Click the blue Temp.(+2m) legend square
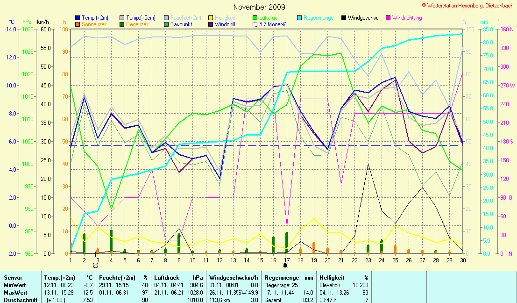This screenshot has height=303, width=517. click(78, 18)
